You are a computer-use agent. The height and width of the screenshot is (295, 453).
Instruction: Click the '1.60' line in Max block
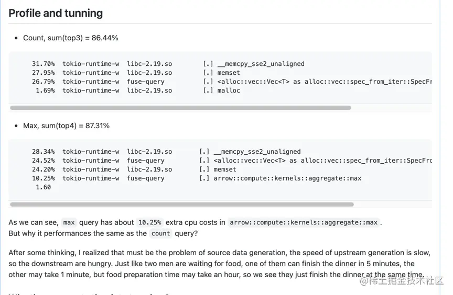[x=44, y=187]
